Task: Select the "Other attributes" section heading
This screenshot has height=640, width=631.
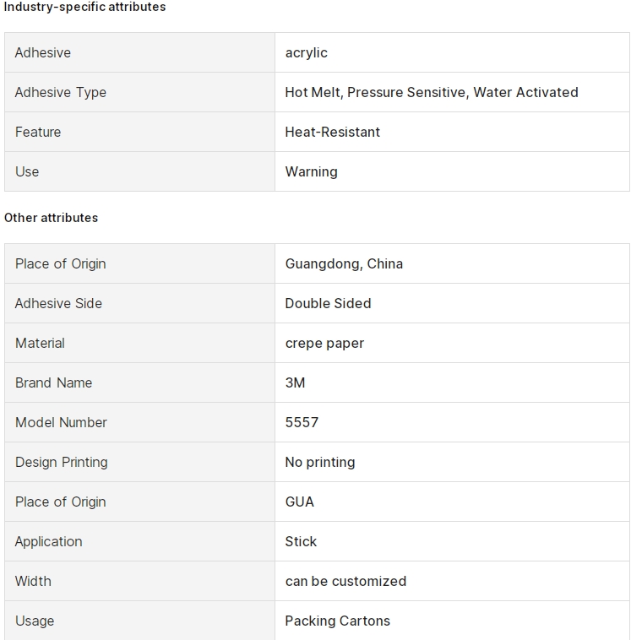Action: coord(51,218)
